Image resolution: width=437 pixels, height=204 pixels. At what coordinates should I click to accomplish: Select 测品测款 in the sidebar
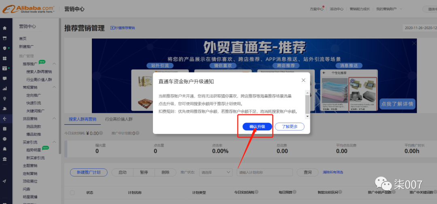tap(34, 127)
